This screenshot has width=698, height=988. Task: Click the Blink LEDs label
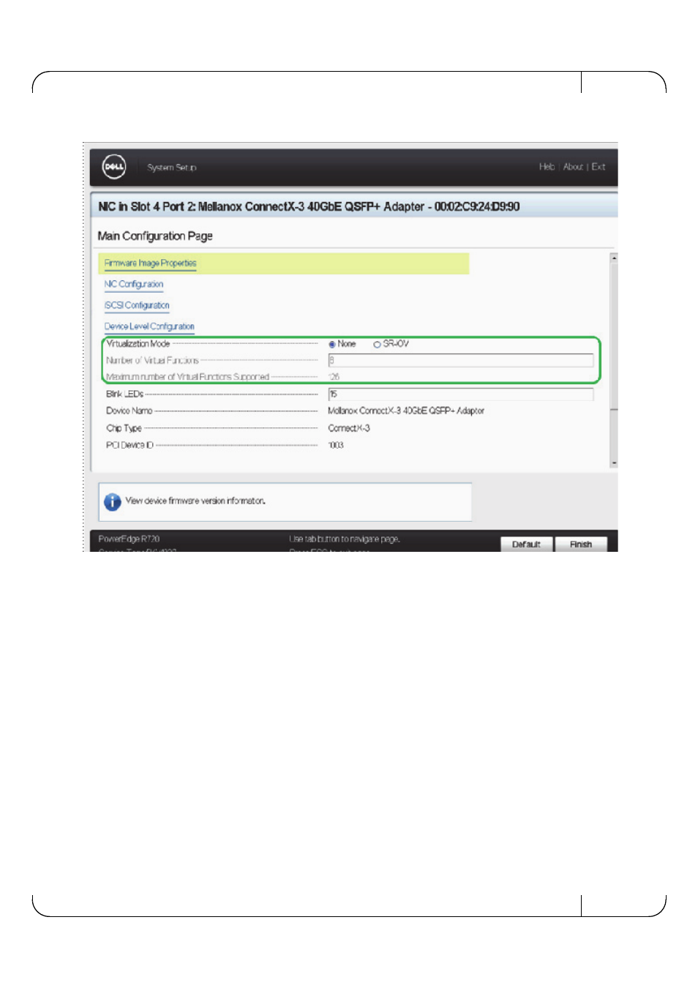click(x=124, y=394)
